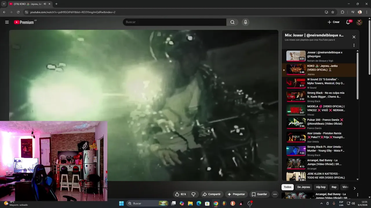The image size is (371, 208).
Task: Click the Crear button
Action: coord(334,22)
